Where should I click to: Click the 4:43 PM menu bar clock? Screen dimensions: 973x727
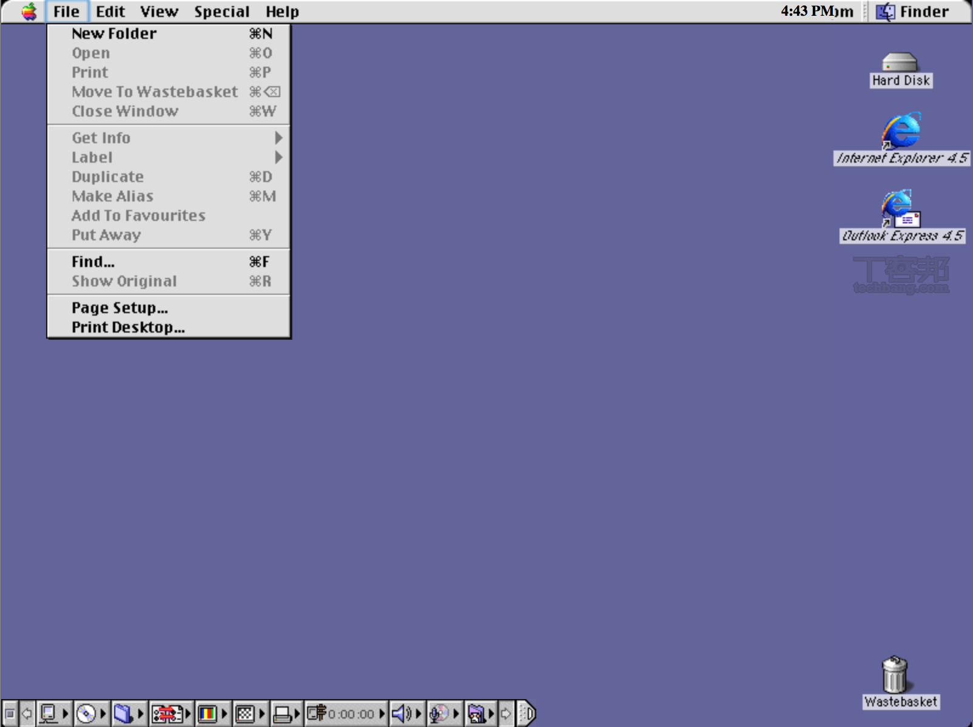pyautogui.click(x=816, y=12)
